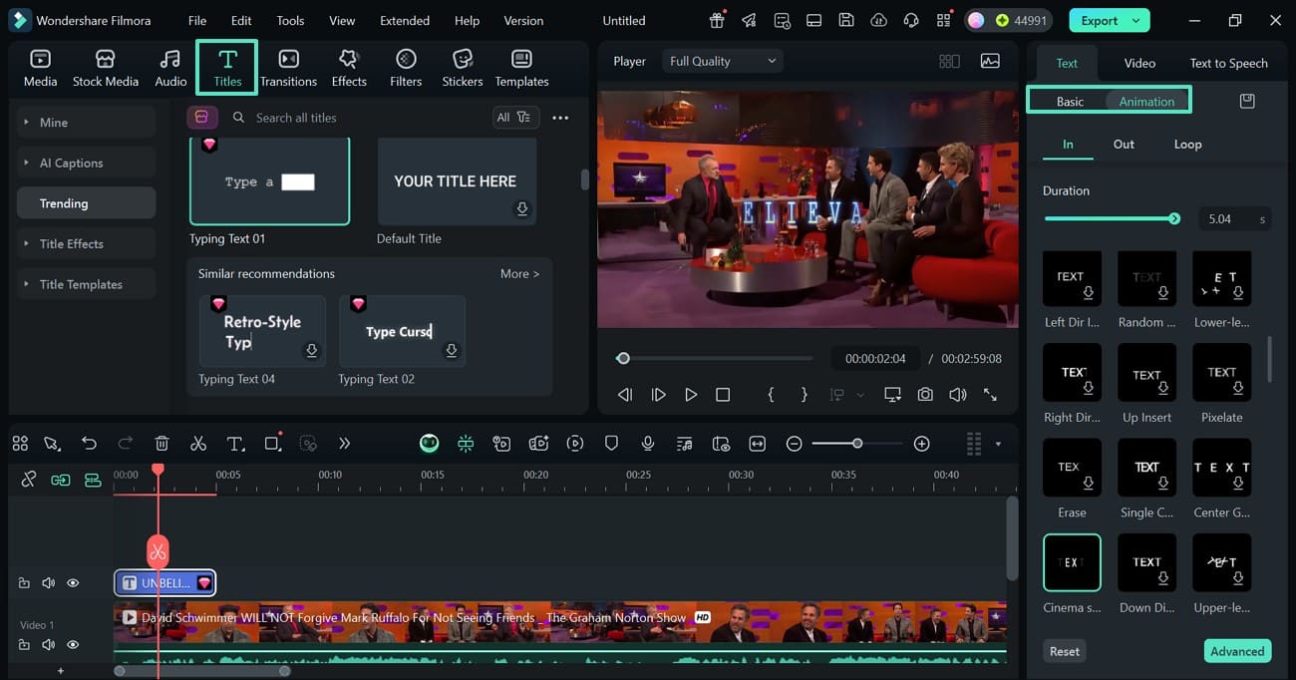Screen dimensions: 1296x680
Task: Open the Tools menu
Action: pyautogui.click(x=290, y=20)
